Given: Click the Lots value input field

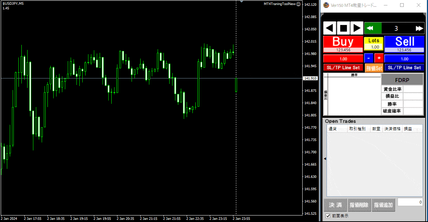Looking at the screenshot, I should 374,47.
